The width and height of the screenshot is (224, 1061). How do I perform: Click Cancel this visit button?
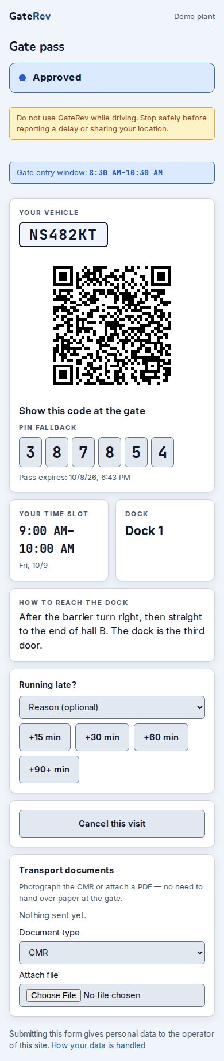click(112, 824)
